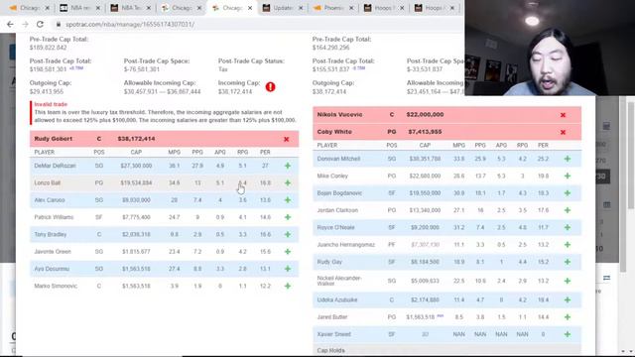Screen dimensions: 635x357
Task: Add Juancho Hernangomez to trade
Action: point(568,245)
